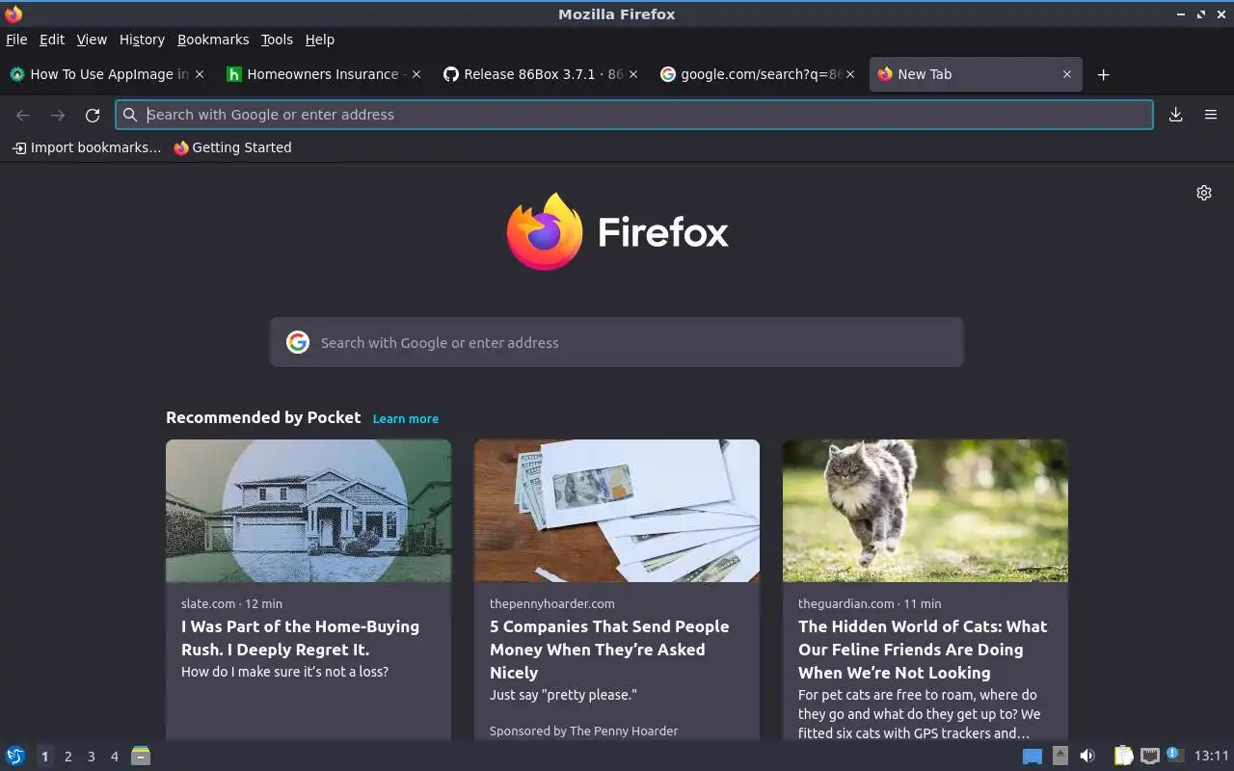Open the View menu
Image resolution: width=1234 pixels, height=771 pixels.
click(x=92, y=40)
